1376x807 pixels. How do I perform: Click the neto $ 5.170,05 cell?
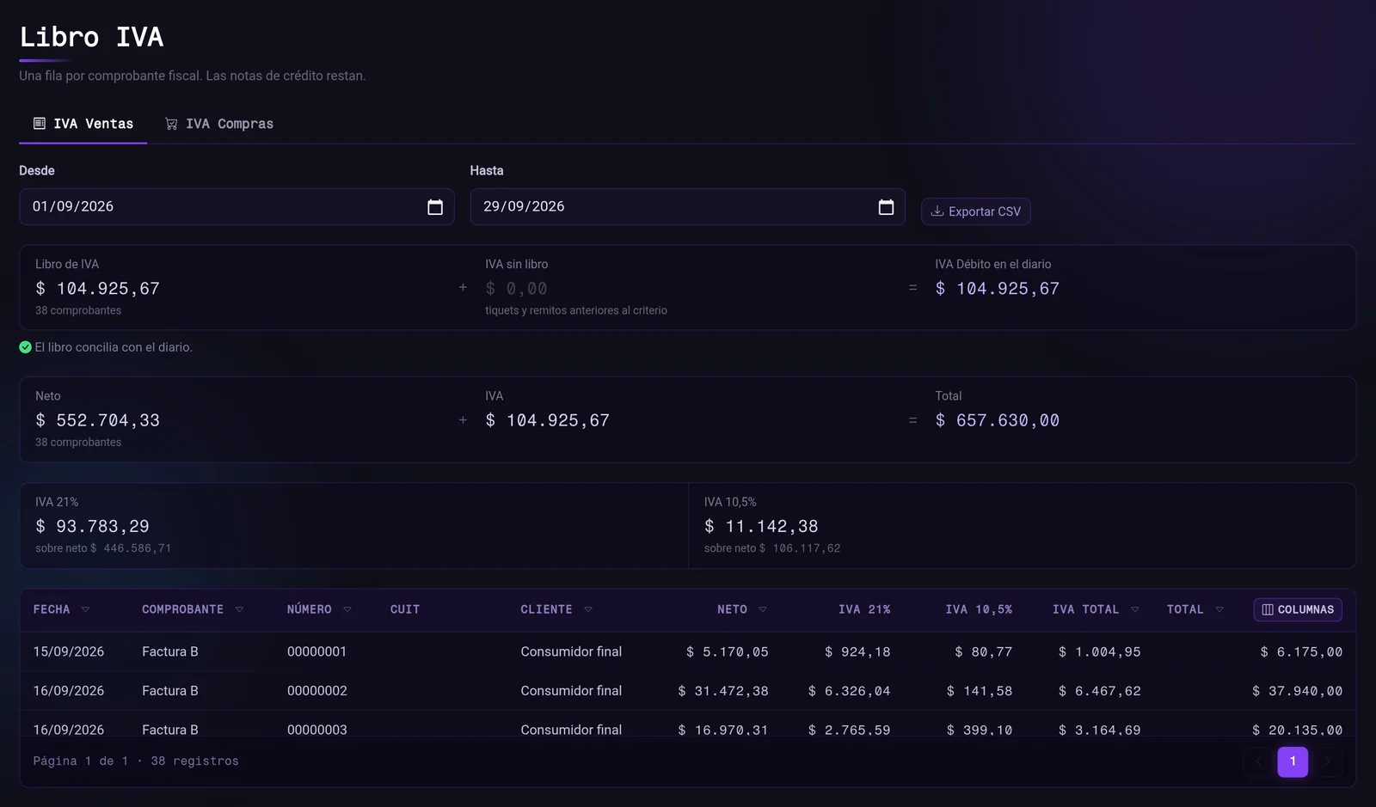click(x=728, y=651)
